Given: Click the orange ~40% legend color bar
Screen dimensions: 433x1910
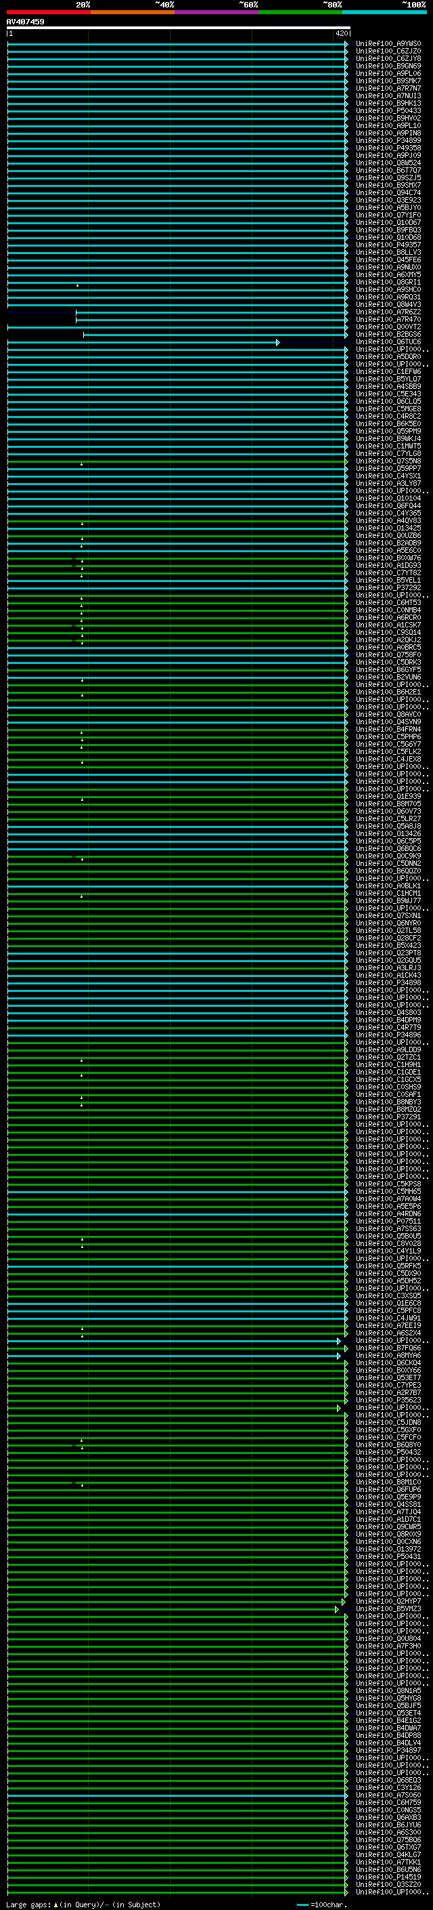Looking at the screenshot, I should coord(132,12).
